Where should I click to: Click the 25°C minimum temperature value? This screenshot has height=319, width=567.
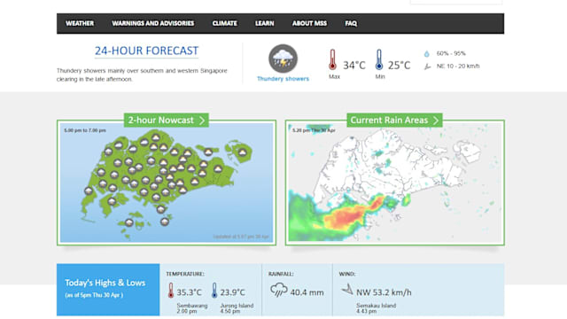coord(400,66)
